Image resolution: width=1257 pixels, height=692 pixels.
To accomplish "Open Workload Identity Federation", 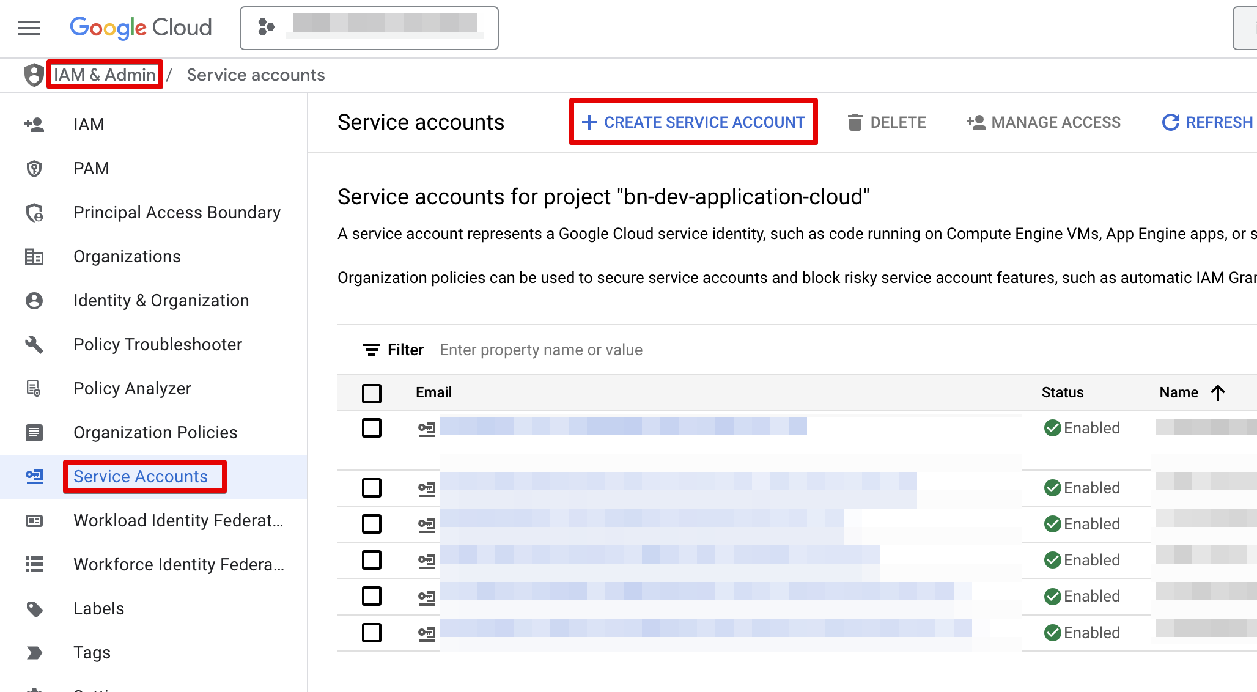I will pos(179,520).
